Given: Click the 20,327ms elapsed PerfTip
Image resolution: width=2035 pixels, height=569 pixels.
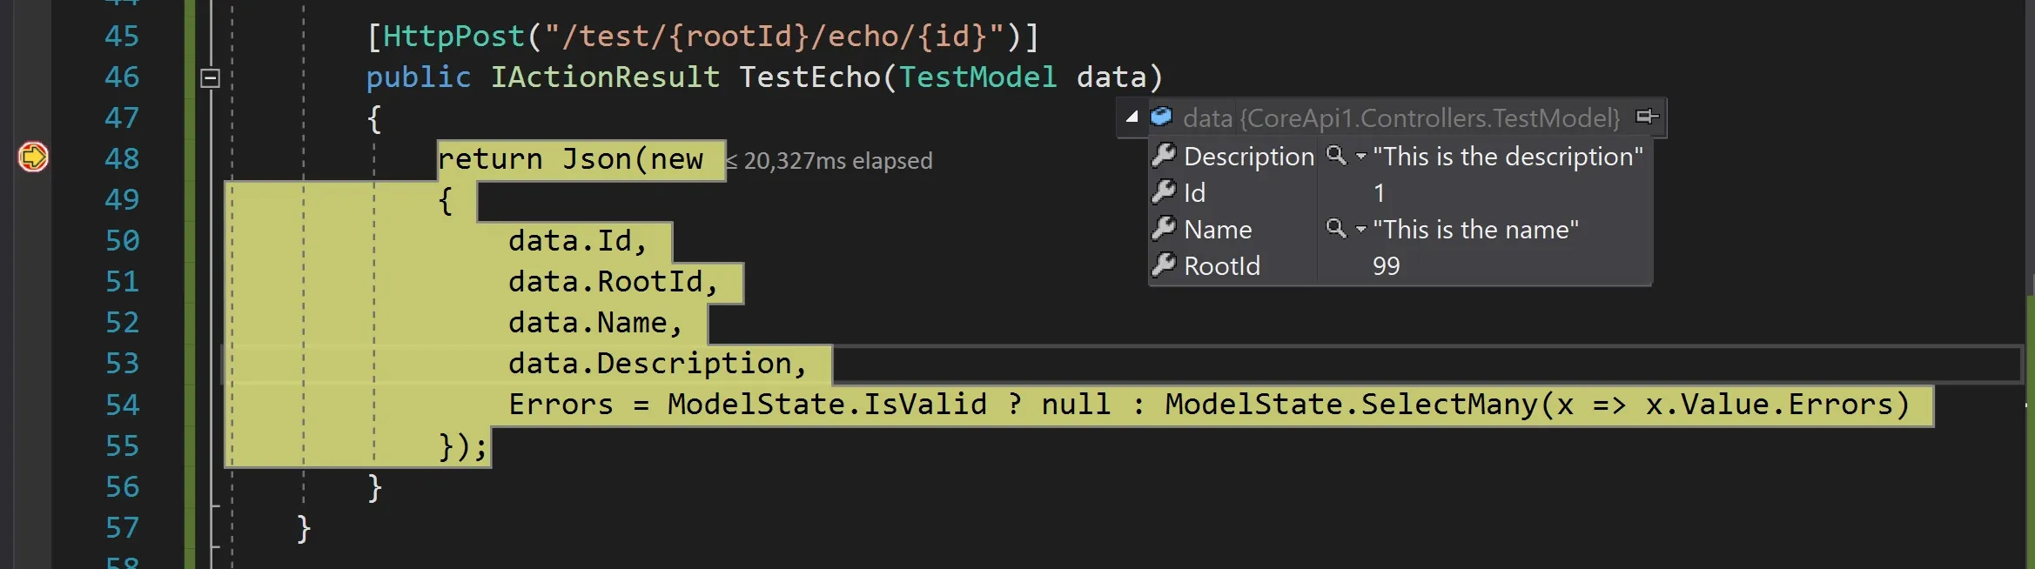Looking at the screenshot, I should (x=829, y=161).
